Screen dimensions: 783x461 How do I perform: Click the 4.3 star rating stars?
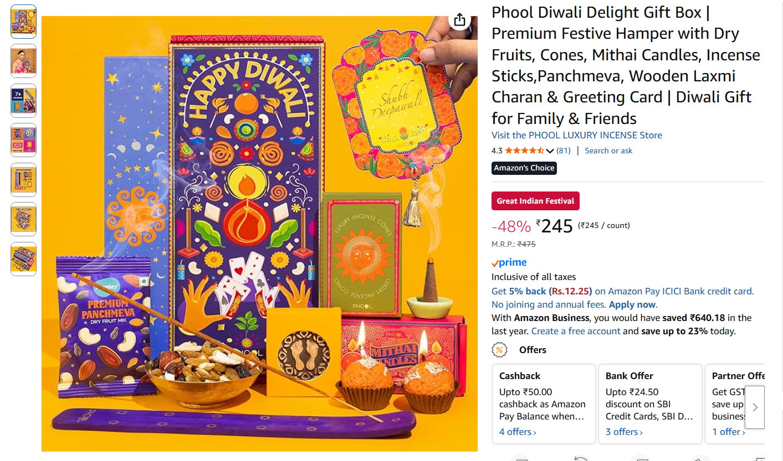[x=525, y=151]
